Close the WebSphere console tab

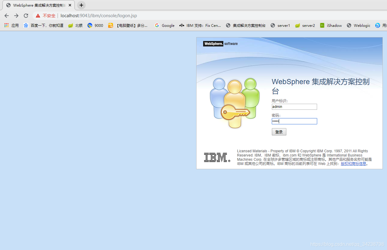coord(70,5)
